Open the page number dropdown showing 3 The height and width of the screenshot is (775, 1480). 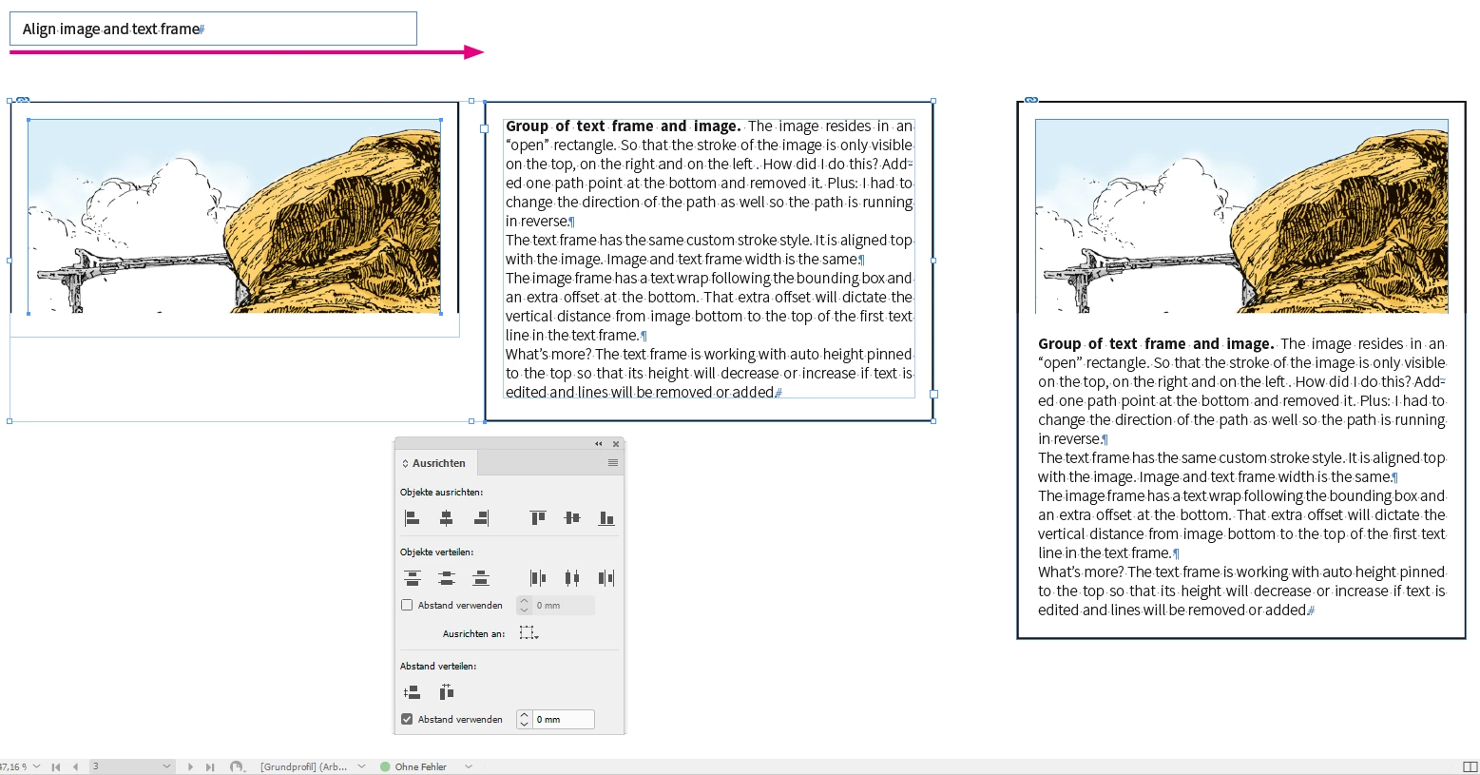[x=167, y=766]
